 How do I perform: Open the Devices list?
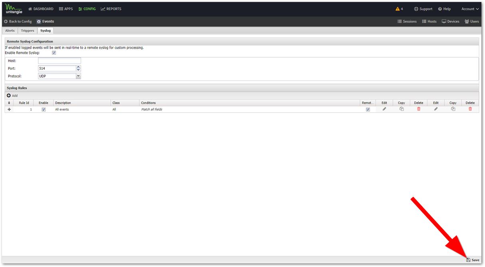(450, 22)
